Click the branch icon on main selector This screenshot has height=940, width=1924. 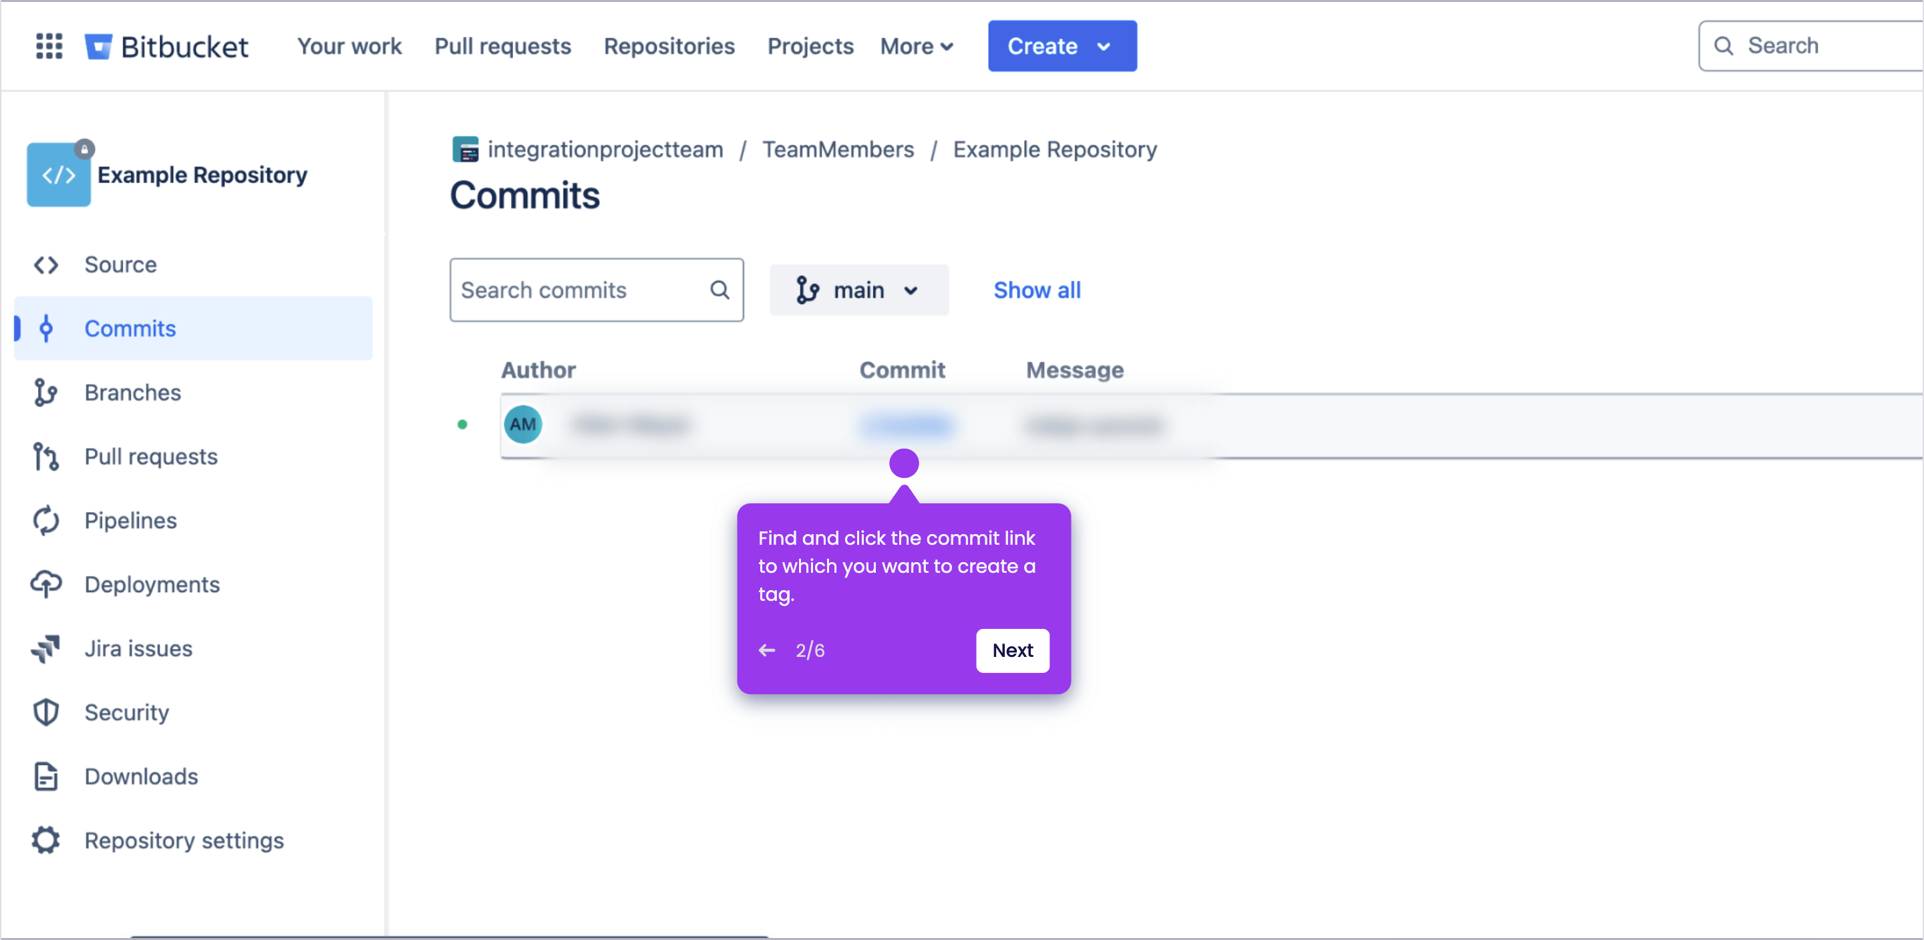pos(806,290)
